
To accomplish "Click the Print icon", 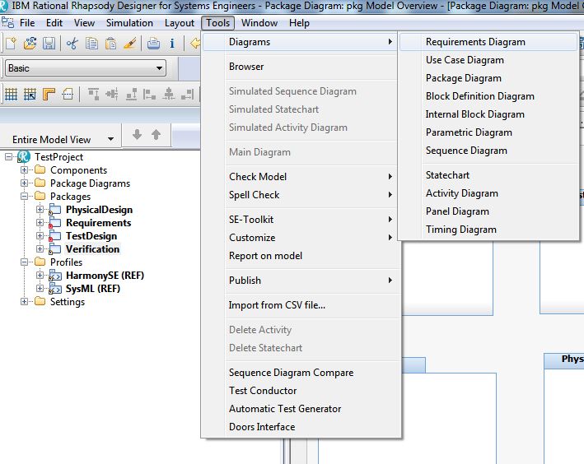I will pos(153,44).
